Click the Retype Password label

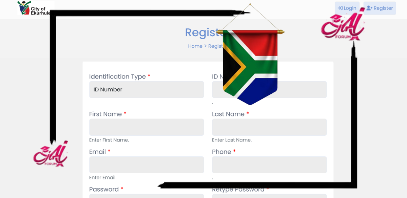pos(238,190)
